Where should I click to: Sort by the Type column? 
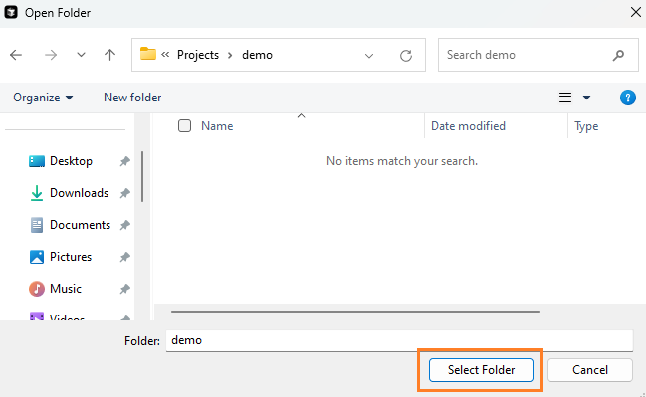click(x=586, y=126)
